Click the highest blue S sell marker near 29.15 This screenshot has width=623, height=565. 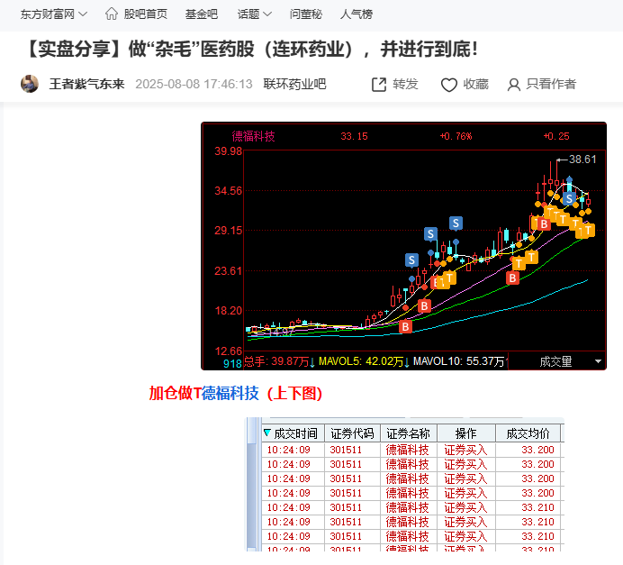[x=456, y=223]
